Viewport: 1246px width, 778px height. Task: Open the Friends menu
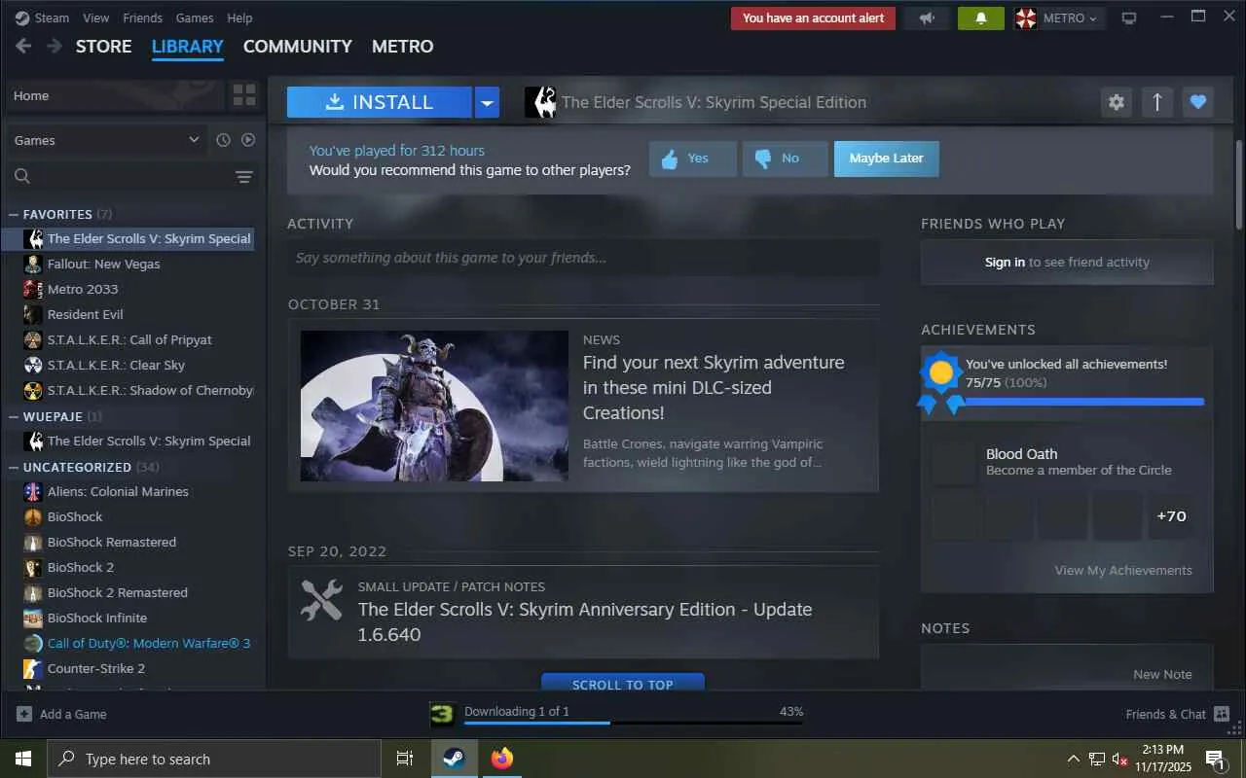143,18
